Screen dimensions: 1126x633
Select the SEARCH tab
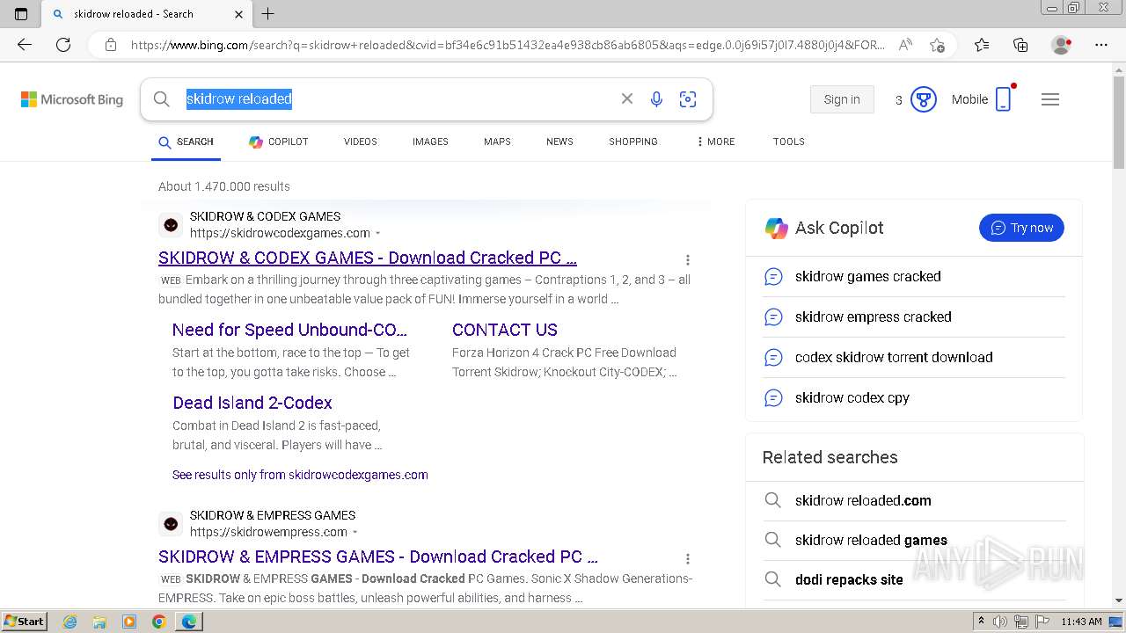pos(186,142)
